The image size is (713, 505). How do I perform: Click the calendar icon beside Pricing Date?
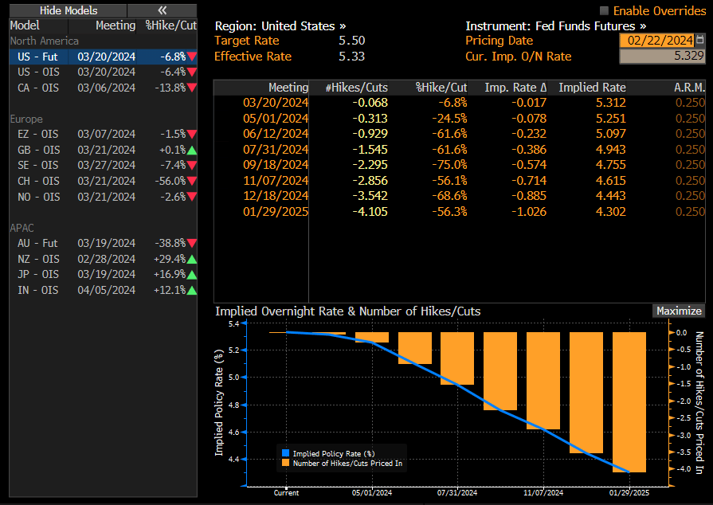699,40
